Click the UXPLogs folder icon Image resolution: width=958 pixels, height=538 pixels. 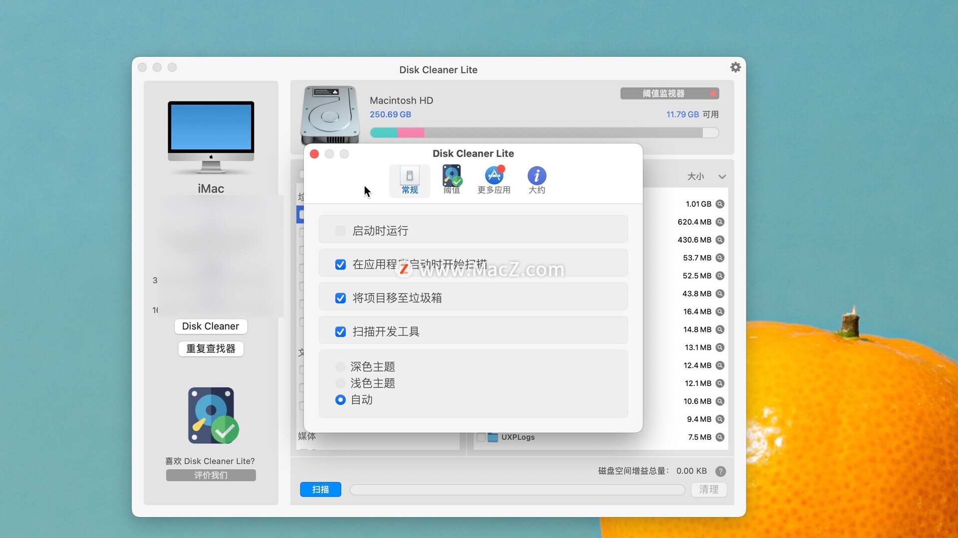pyautogui.click(x=493, y=437)
